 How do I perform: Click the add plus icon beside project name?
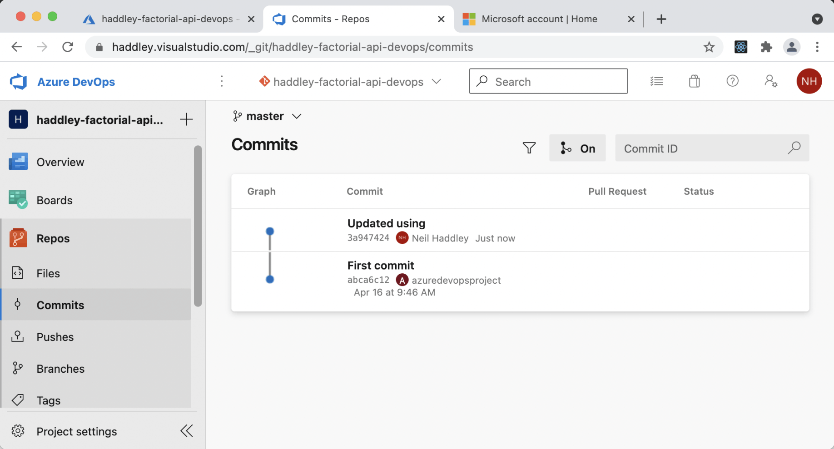(x=186, y=119)
